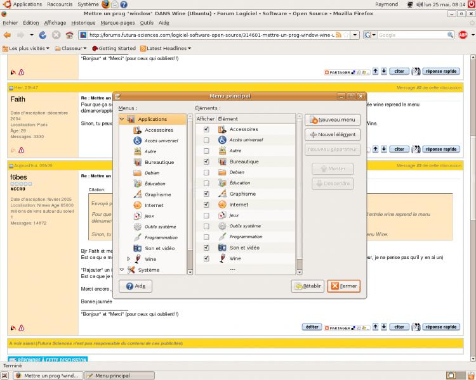The width and height of the screenshot is (476, 380).
Task: Click the quote icon beside Faith's citer button
Action: (416, 149)
